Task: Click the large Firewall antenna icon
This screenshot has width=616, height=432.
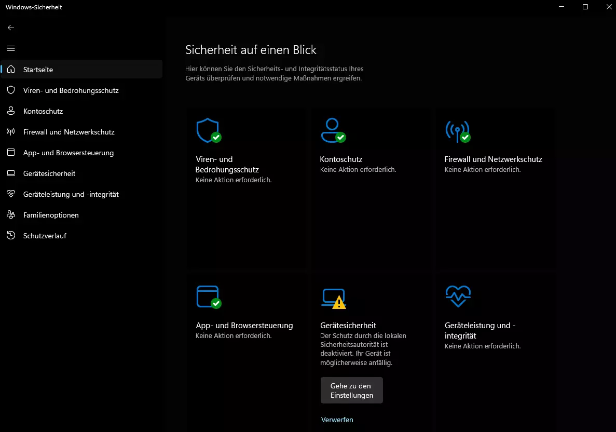Action: 458,131
